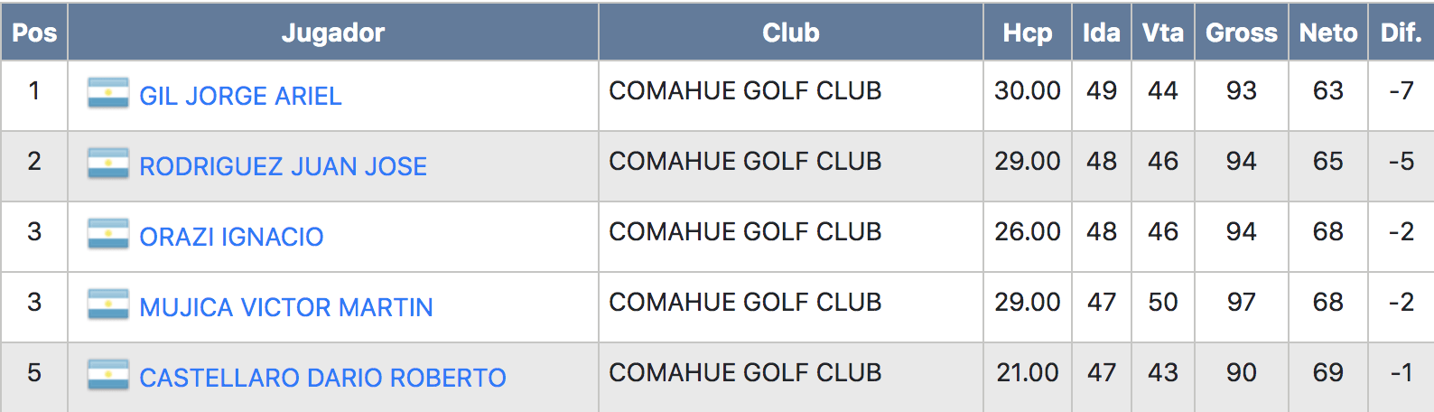This screenshot has height=412, width=1434.
Task: Click flag icon next to MUJICA VICTOR MARTIN
Action: point(108,304)
